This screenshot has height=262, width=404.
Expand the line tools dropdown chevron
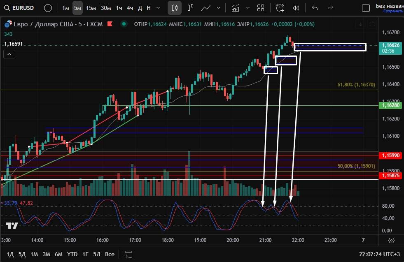click(x=218, y=7)
